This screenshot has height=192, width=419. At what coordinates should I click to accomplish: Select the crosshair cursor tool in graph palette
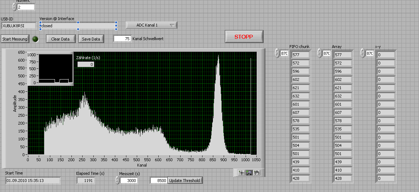point(242,173)
